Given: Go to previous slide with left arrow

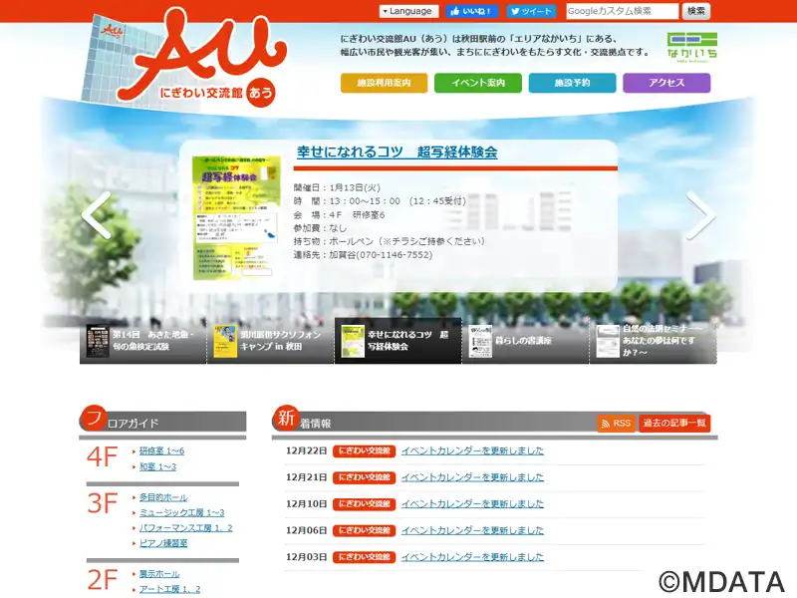Looking at the screenshot, I should (98, 215).
